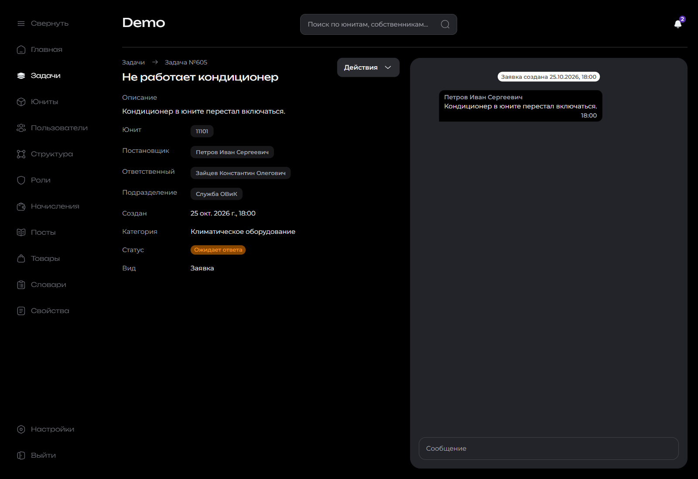698x479 pixels.
Task: Click the Свернуть menu label
Action: 50,24
